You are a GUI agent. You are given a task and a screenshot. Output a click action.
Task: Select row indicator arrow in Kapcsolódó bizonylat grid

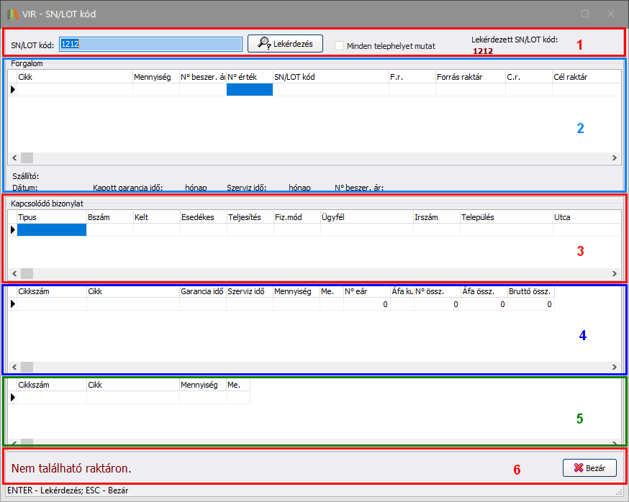point(12,230)
